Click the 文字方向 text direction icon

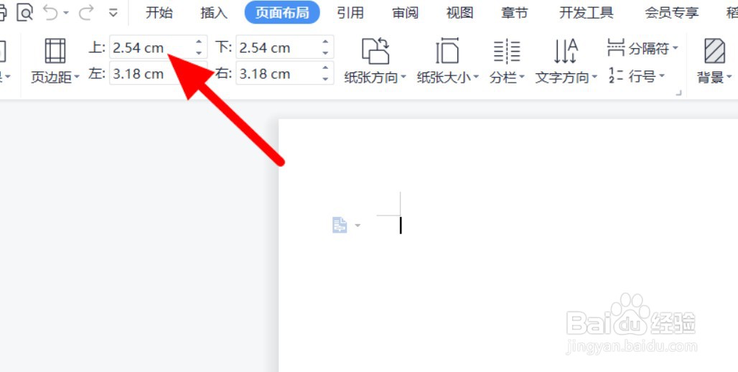click(x=566, y=51)
